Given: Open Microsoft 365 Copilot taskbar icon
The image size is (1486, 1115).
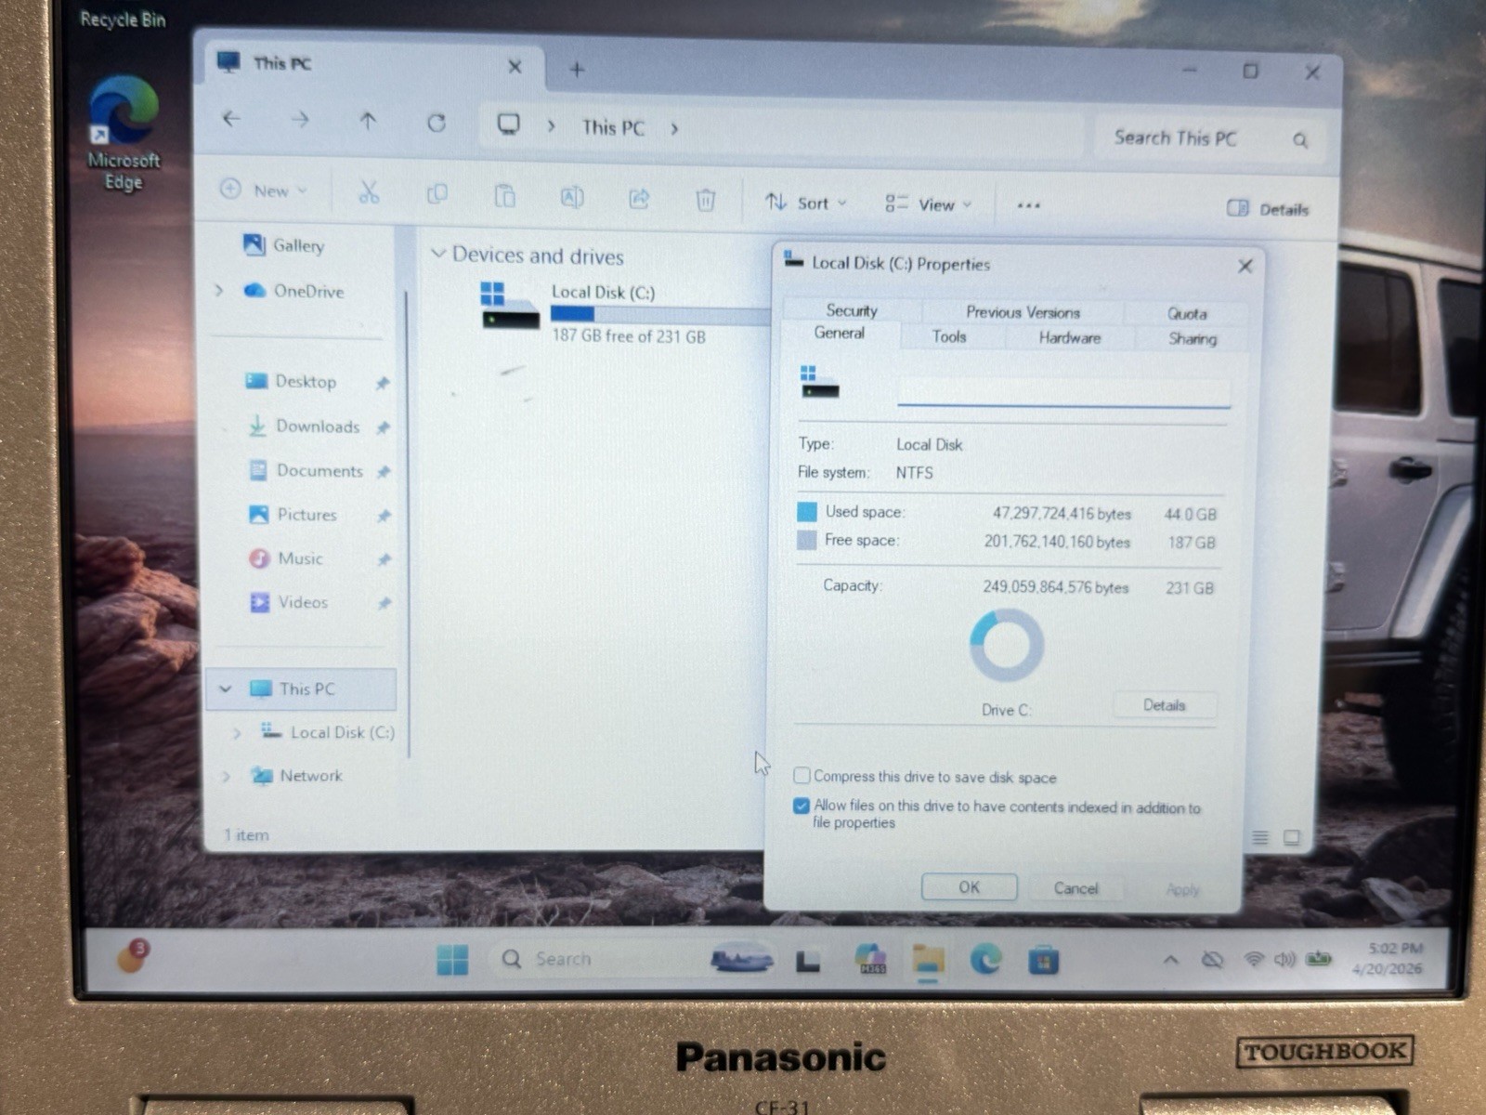Looking at the screenshot, I should [x=870, y=959].
